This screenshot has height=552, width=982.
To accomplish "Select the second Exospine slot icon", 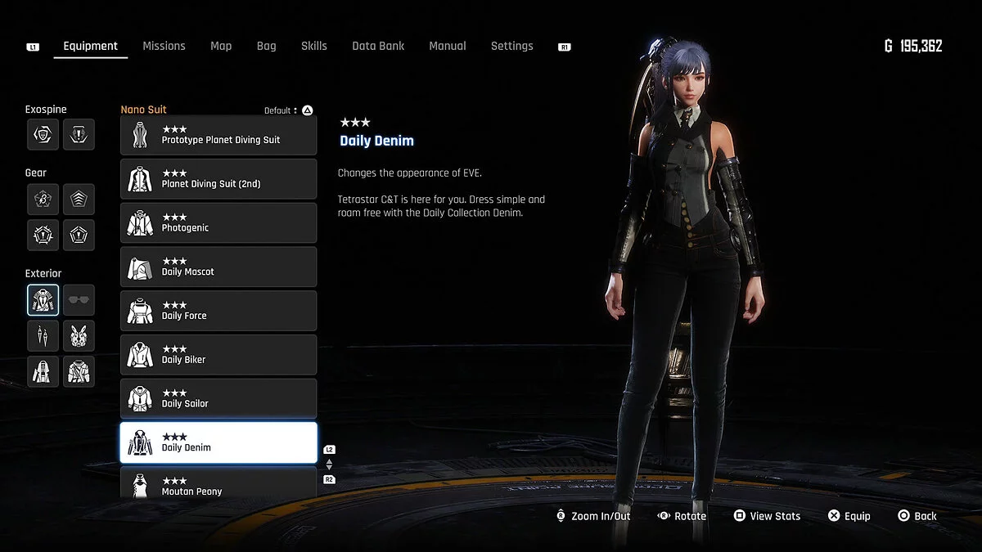I will pos(79,134).
